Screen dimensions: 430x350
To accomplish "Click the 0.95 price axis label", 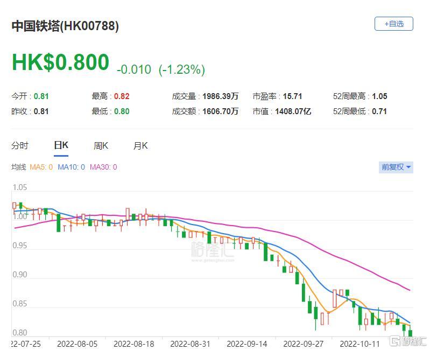I will pos(20,246).
